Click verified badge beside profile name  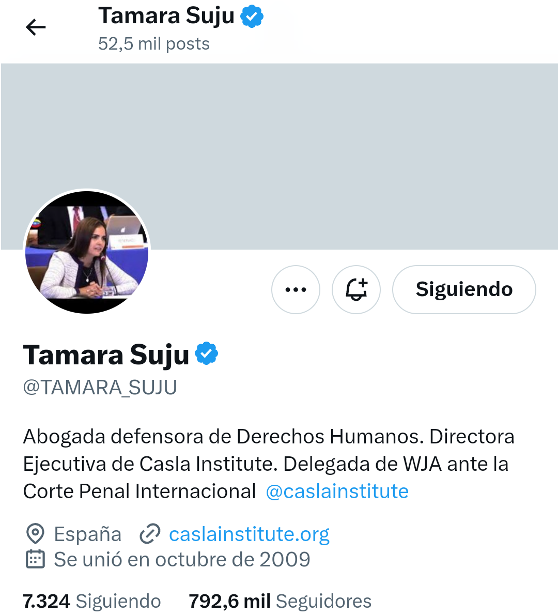[x=207, y=353]
